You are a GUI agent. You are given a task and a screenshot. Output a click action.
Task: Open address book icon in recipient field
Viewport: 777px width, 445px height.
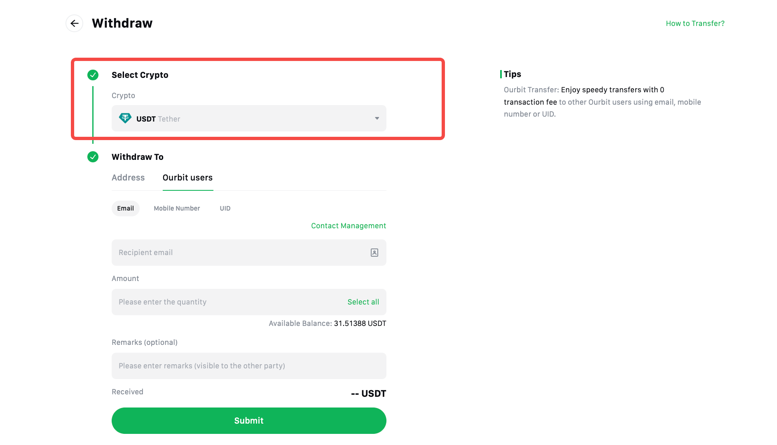pyautogui.click(x=374, y=253)
